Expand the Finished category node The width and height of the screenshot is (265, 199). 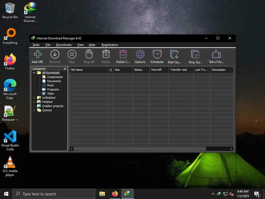pos(34,102)
